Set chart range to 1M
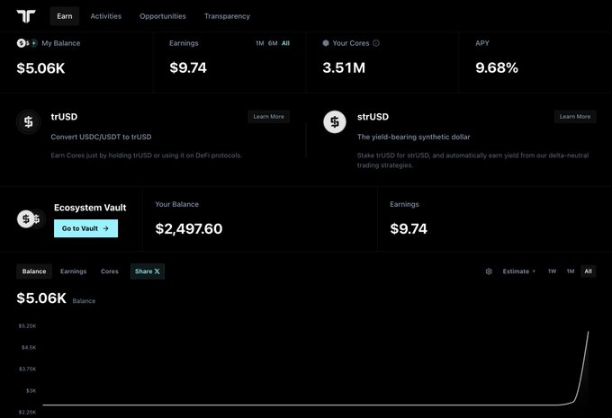The height and width of the screenshot is (418, 612). [x=571, y=271]
